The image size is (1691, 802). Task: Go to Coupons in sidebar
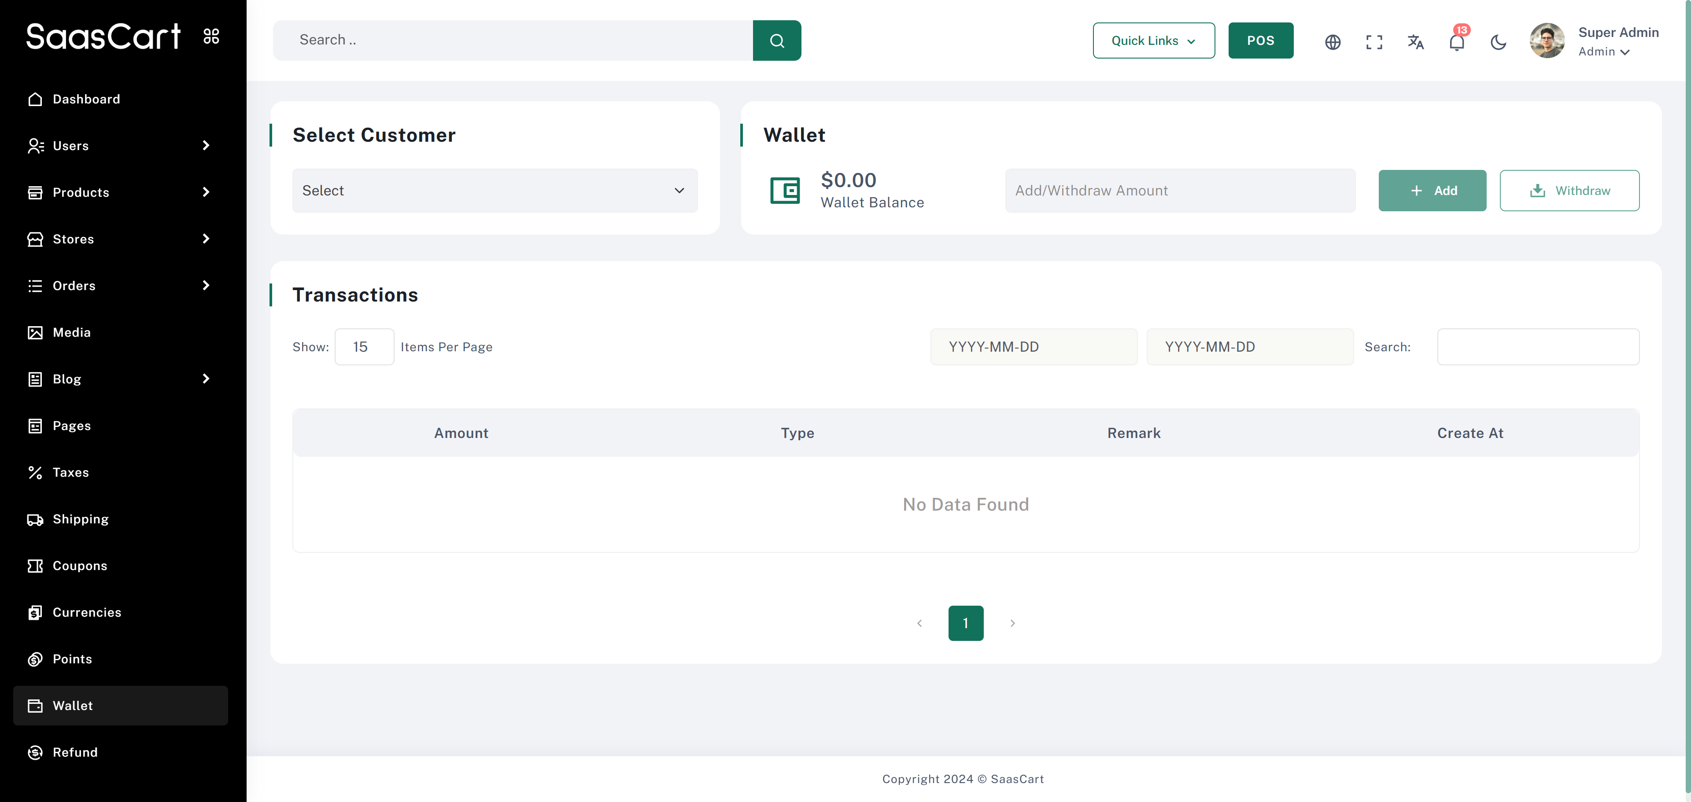click(x=79, y=566)
